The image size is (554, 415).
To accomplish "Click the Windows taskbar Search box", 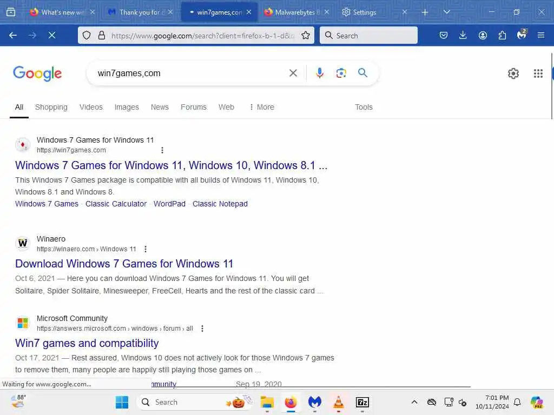I will 194,402.
